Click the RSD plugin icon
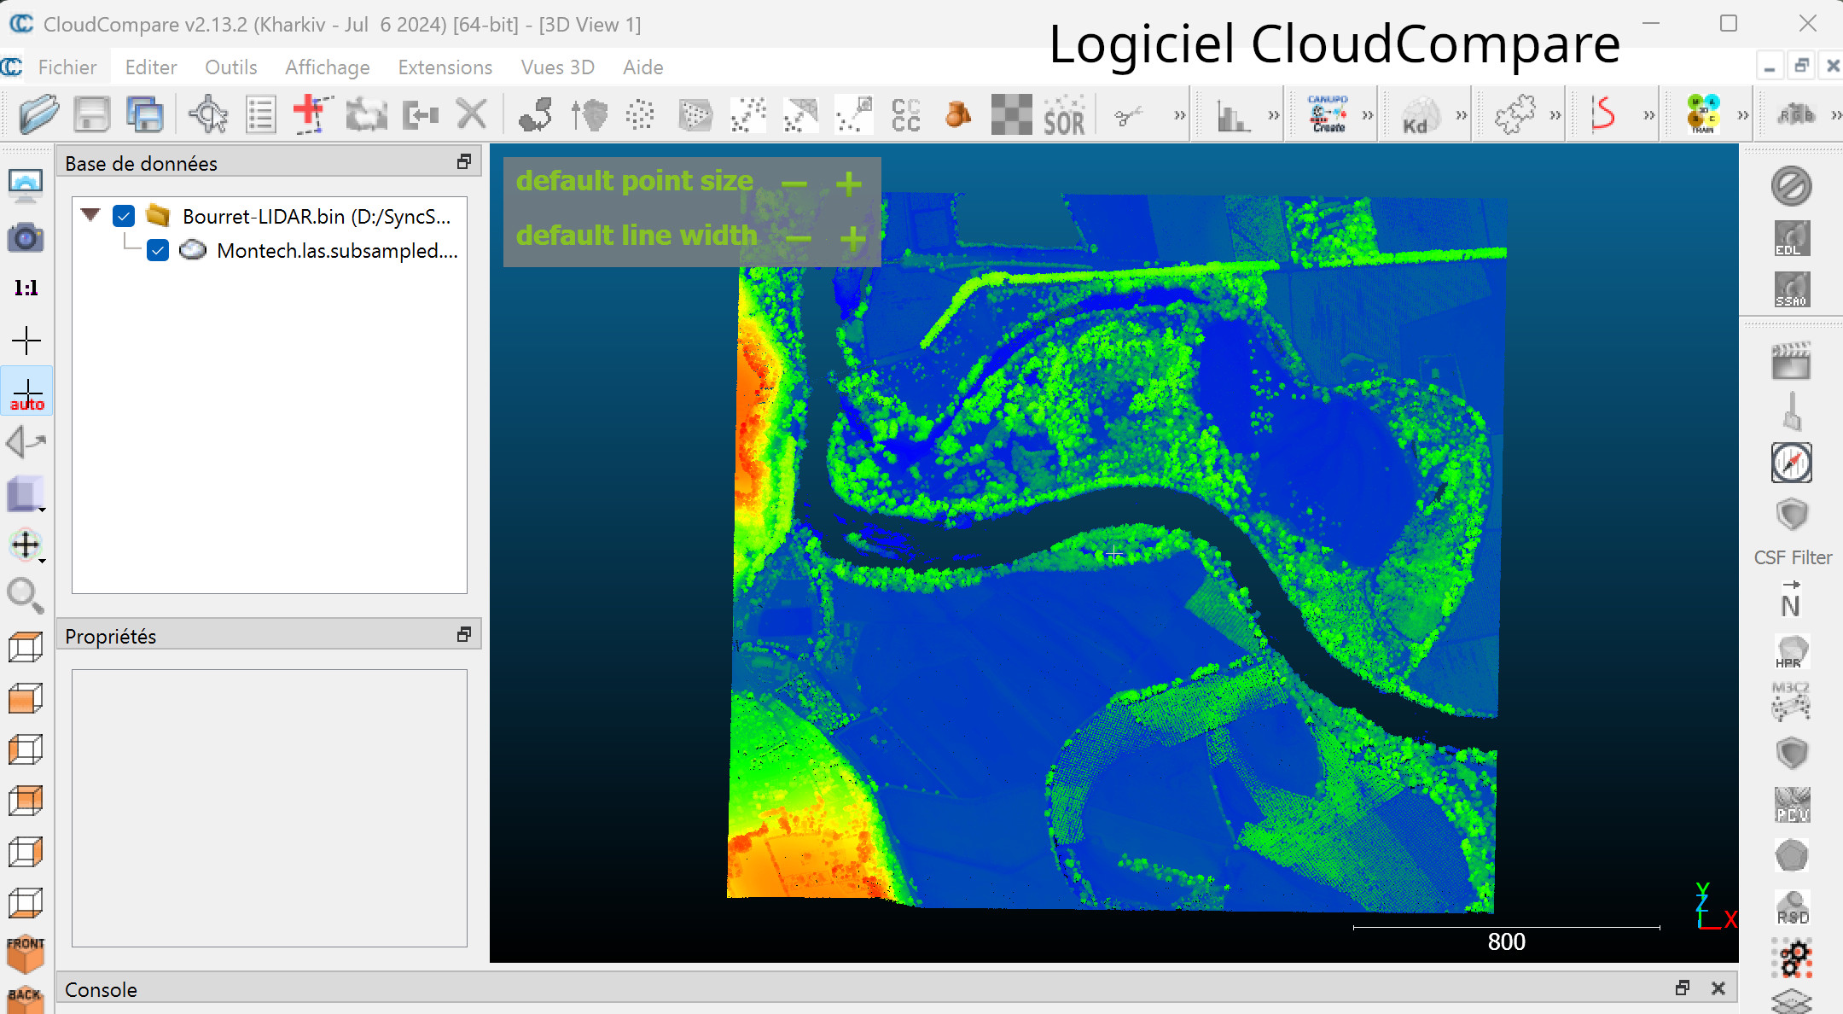 (1792, 907)
